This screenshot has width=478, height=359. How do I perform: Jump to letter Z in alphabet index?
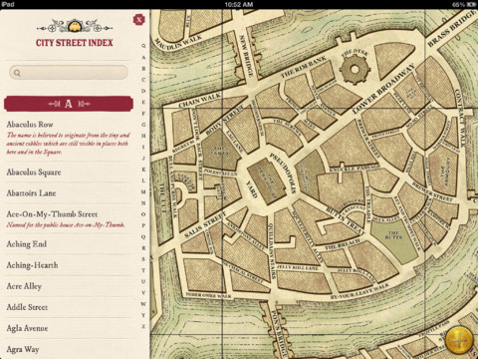tap(143, 326)
